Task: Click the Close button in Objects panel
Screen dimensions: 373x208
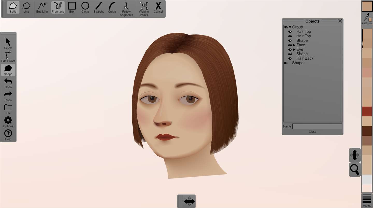Action: 312,132
